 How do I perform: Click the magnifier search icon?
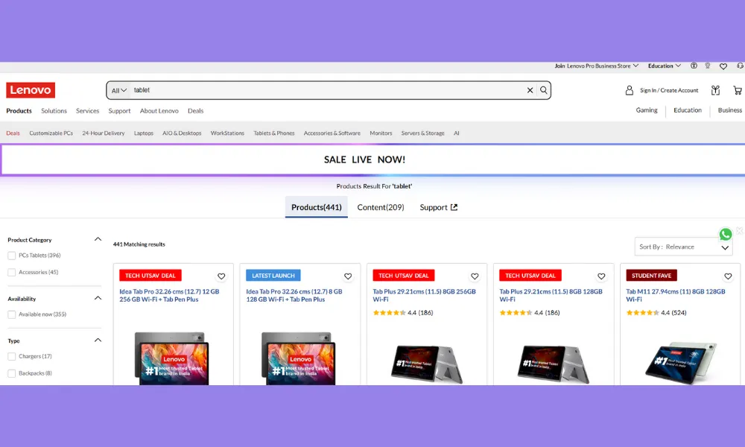(x=544, y=90)
